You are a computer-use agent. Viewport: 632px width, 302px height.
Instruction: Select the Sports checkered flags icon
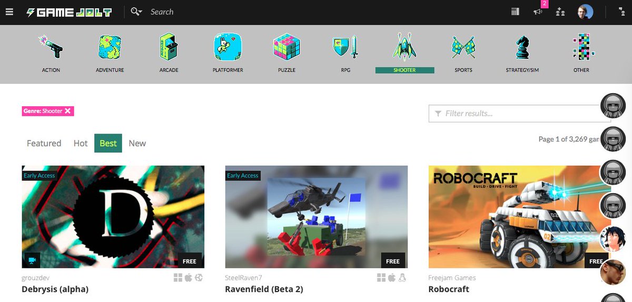pos(463,48)
